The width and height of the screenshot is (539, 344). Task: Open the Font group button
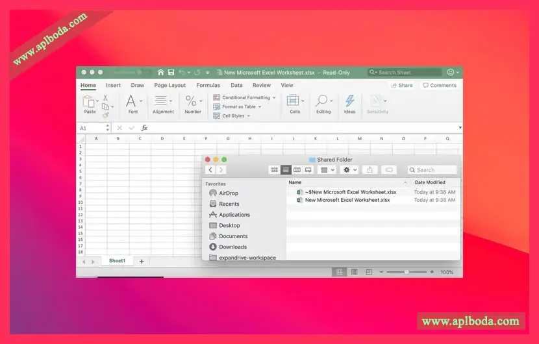pos(133,104)
